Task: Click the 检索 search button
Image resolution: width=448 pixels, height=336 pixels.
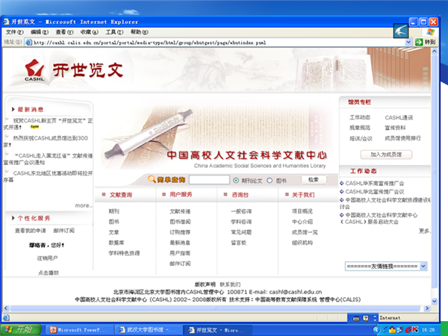Action: (314, 180)
